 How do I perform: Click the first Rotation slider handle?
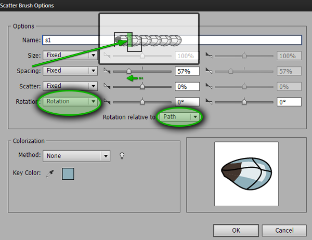[x=142, y=102]
